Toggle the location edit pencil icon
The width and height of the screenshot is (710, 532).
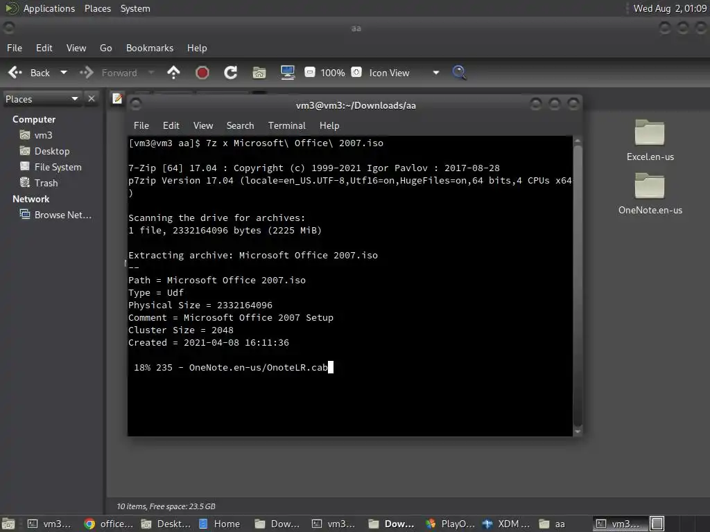point(117,98)
